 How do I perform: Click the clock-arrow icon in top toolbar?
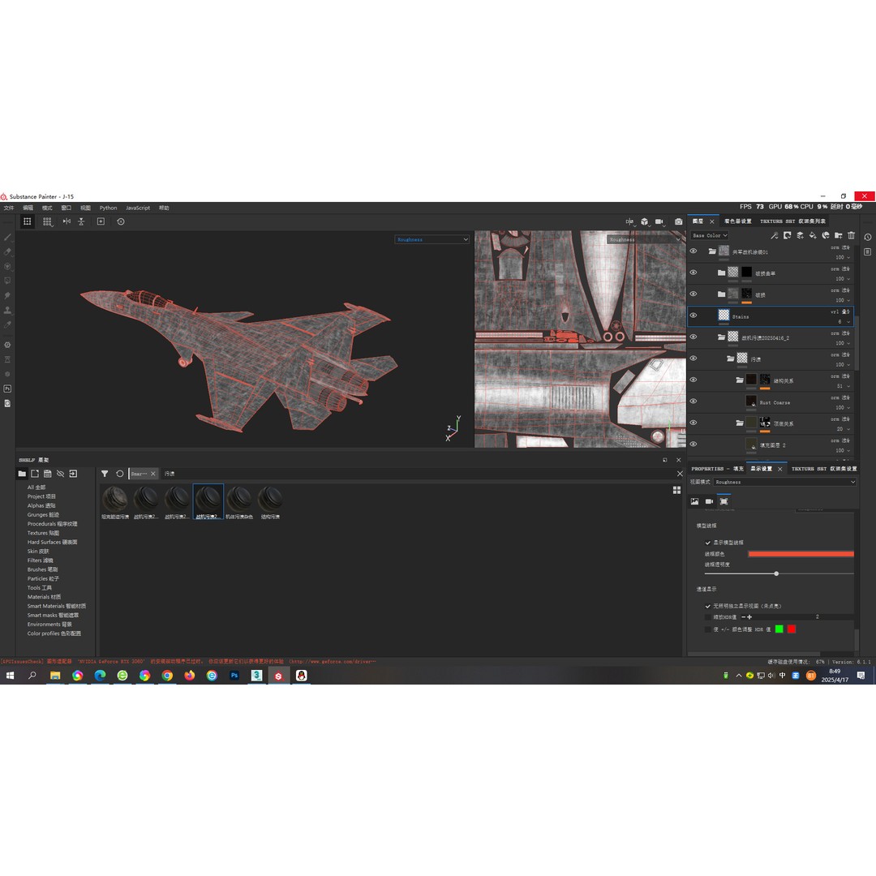(x=121, y=221)
